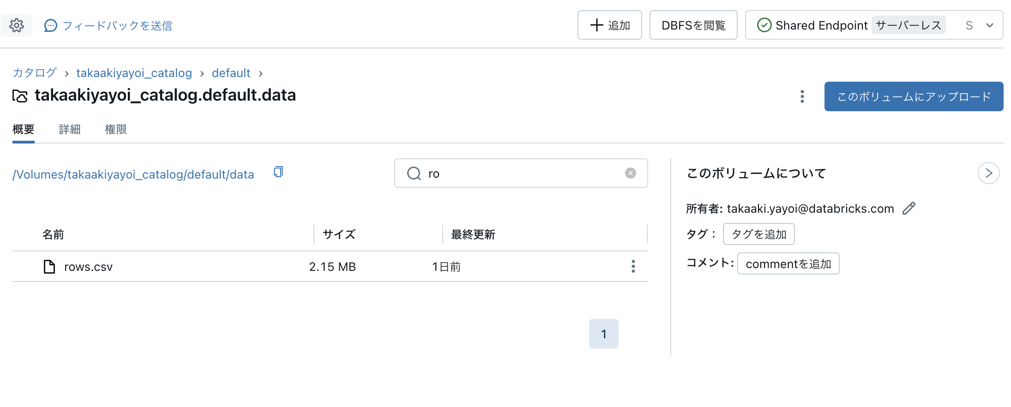Open the volume's three-dot overflow menu
The image size is (1011, 407).
[x=802, y=96]
